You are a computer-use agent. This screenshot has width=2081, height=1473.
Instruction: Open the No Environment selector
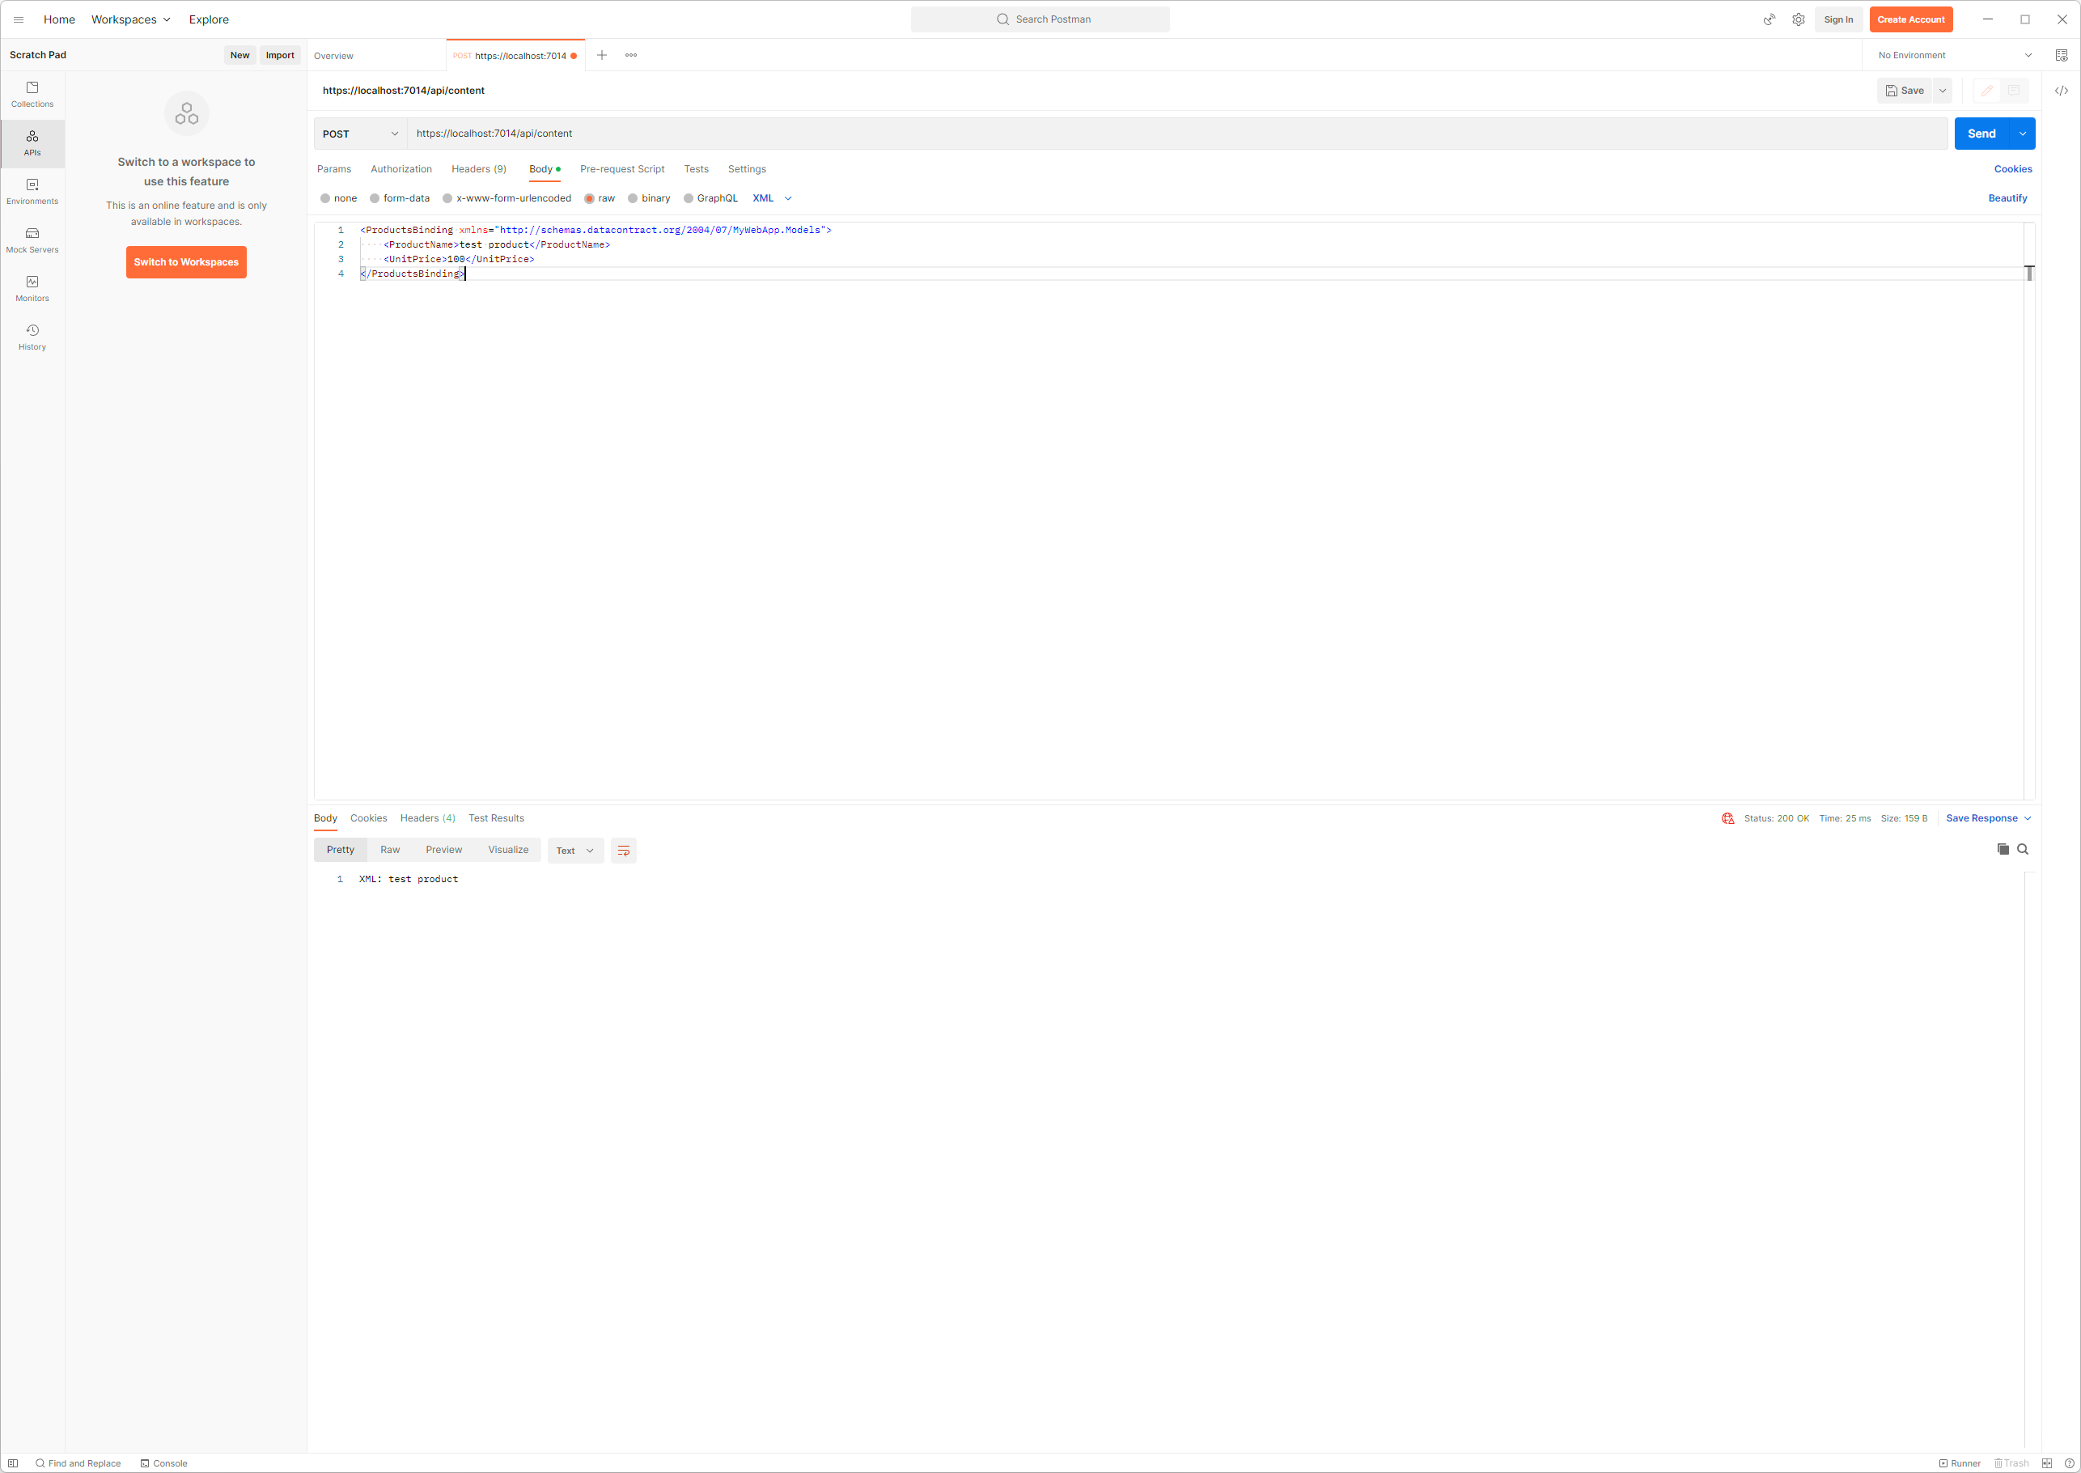[x=1954, y=55]
